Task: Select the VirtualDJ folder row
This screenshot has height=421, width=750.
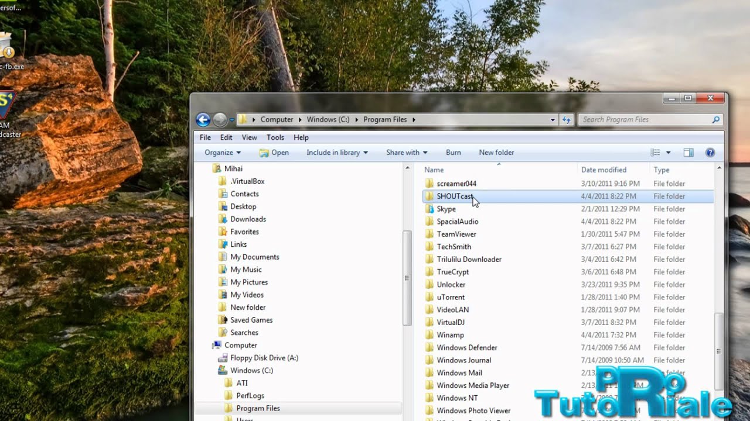Action: 568,323
